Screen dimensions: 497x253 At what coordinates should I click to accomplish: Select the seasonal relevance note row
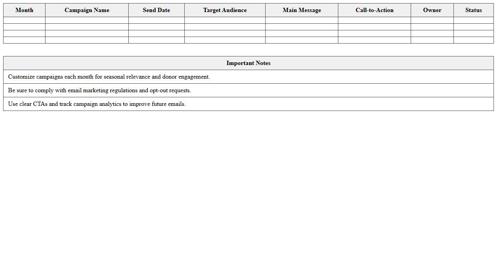(x=248, y=77)
